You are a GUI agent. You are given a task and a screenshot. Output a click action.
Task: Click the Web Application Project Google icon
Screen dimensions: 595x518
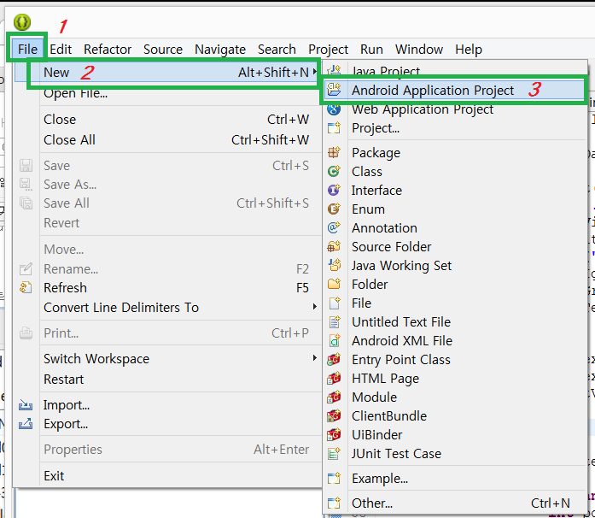coord(334,109)
